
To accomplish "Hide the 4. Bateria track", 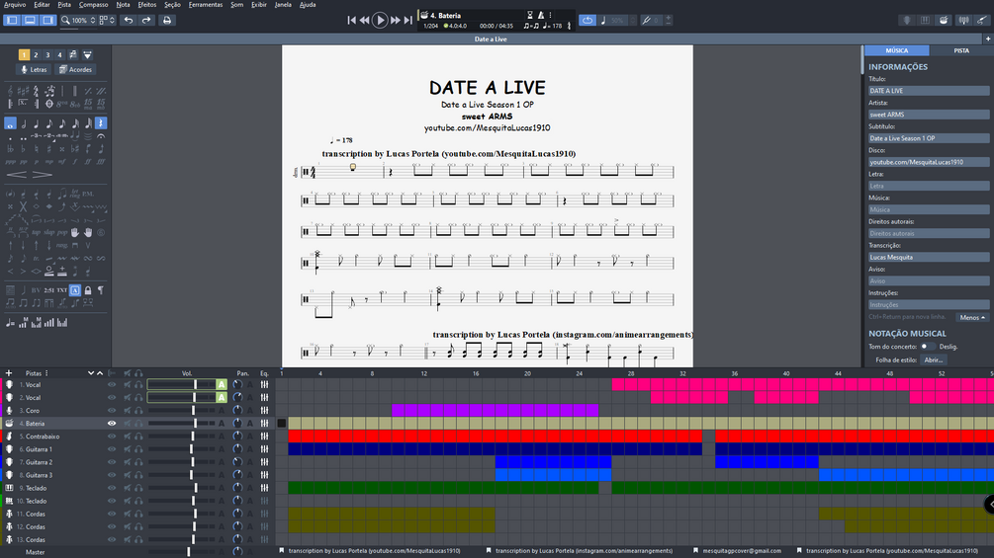I will 112,424.
